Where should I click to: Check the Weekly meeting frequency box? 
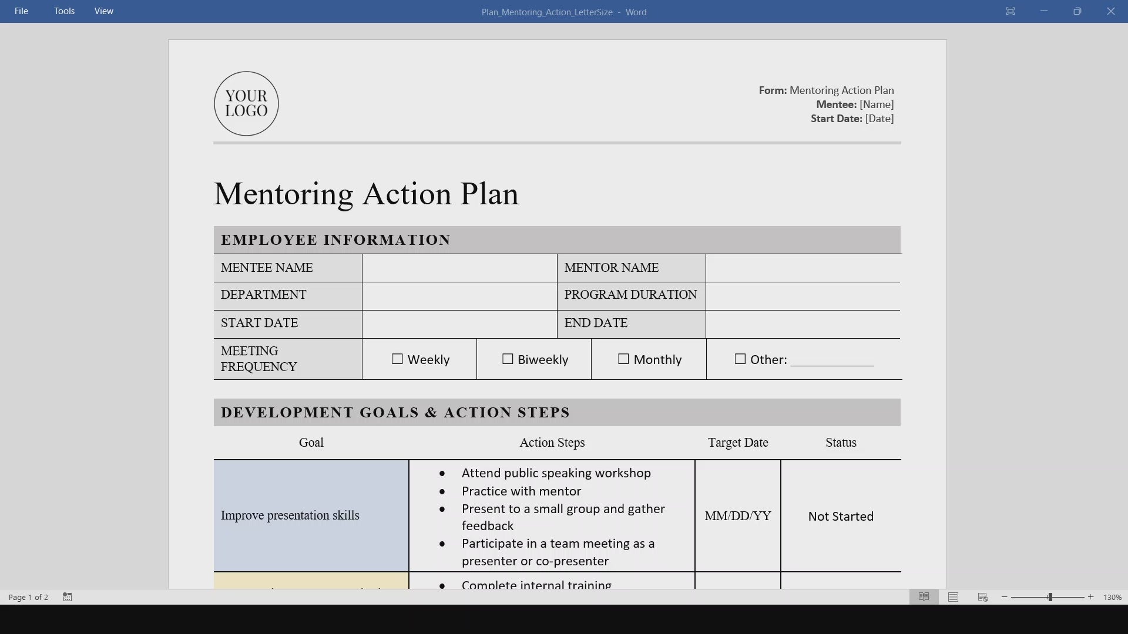397,359
